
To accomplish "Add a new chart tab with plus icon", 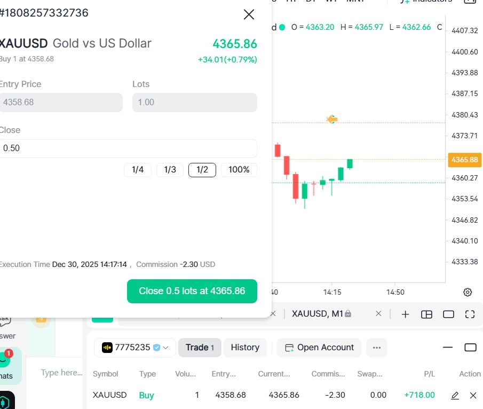I will (405, 314).
